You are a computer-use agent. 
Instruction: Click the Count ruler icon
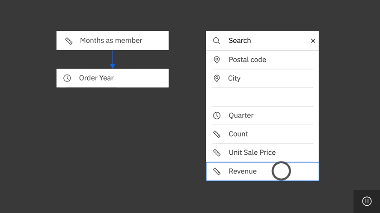pos(217,134)
